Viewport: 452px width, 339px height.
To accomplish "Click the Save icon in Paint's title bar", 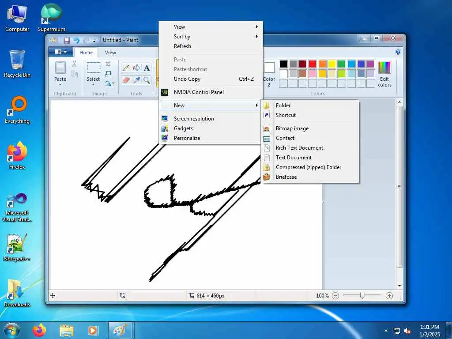I will point(67,40).
